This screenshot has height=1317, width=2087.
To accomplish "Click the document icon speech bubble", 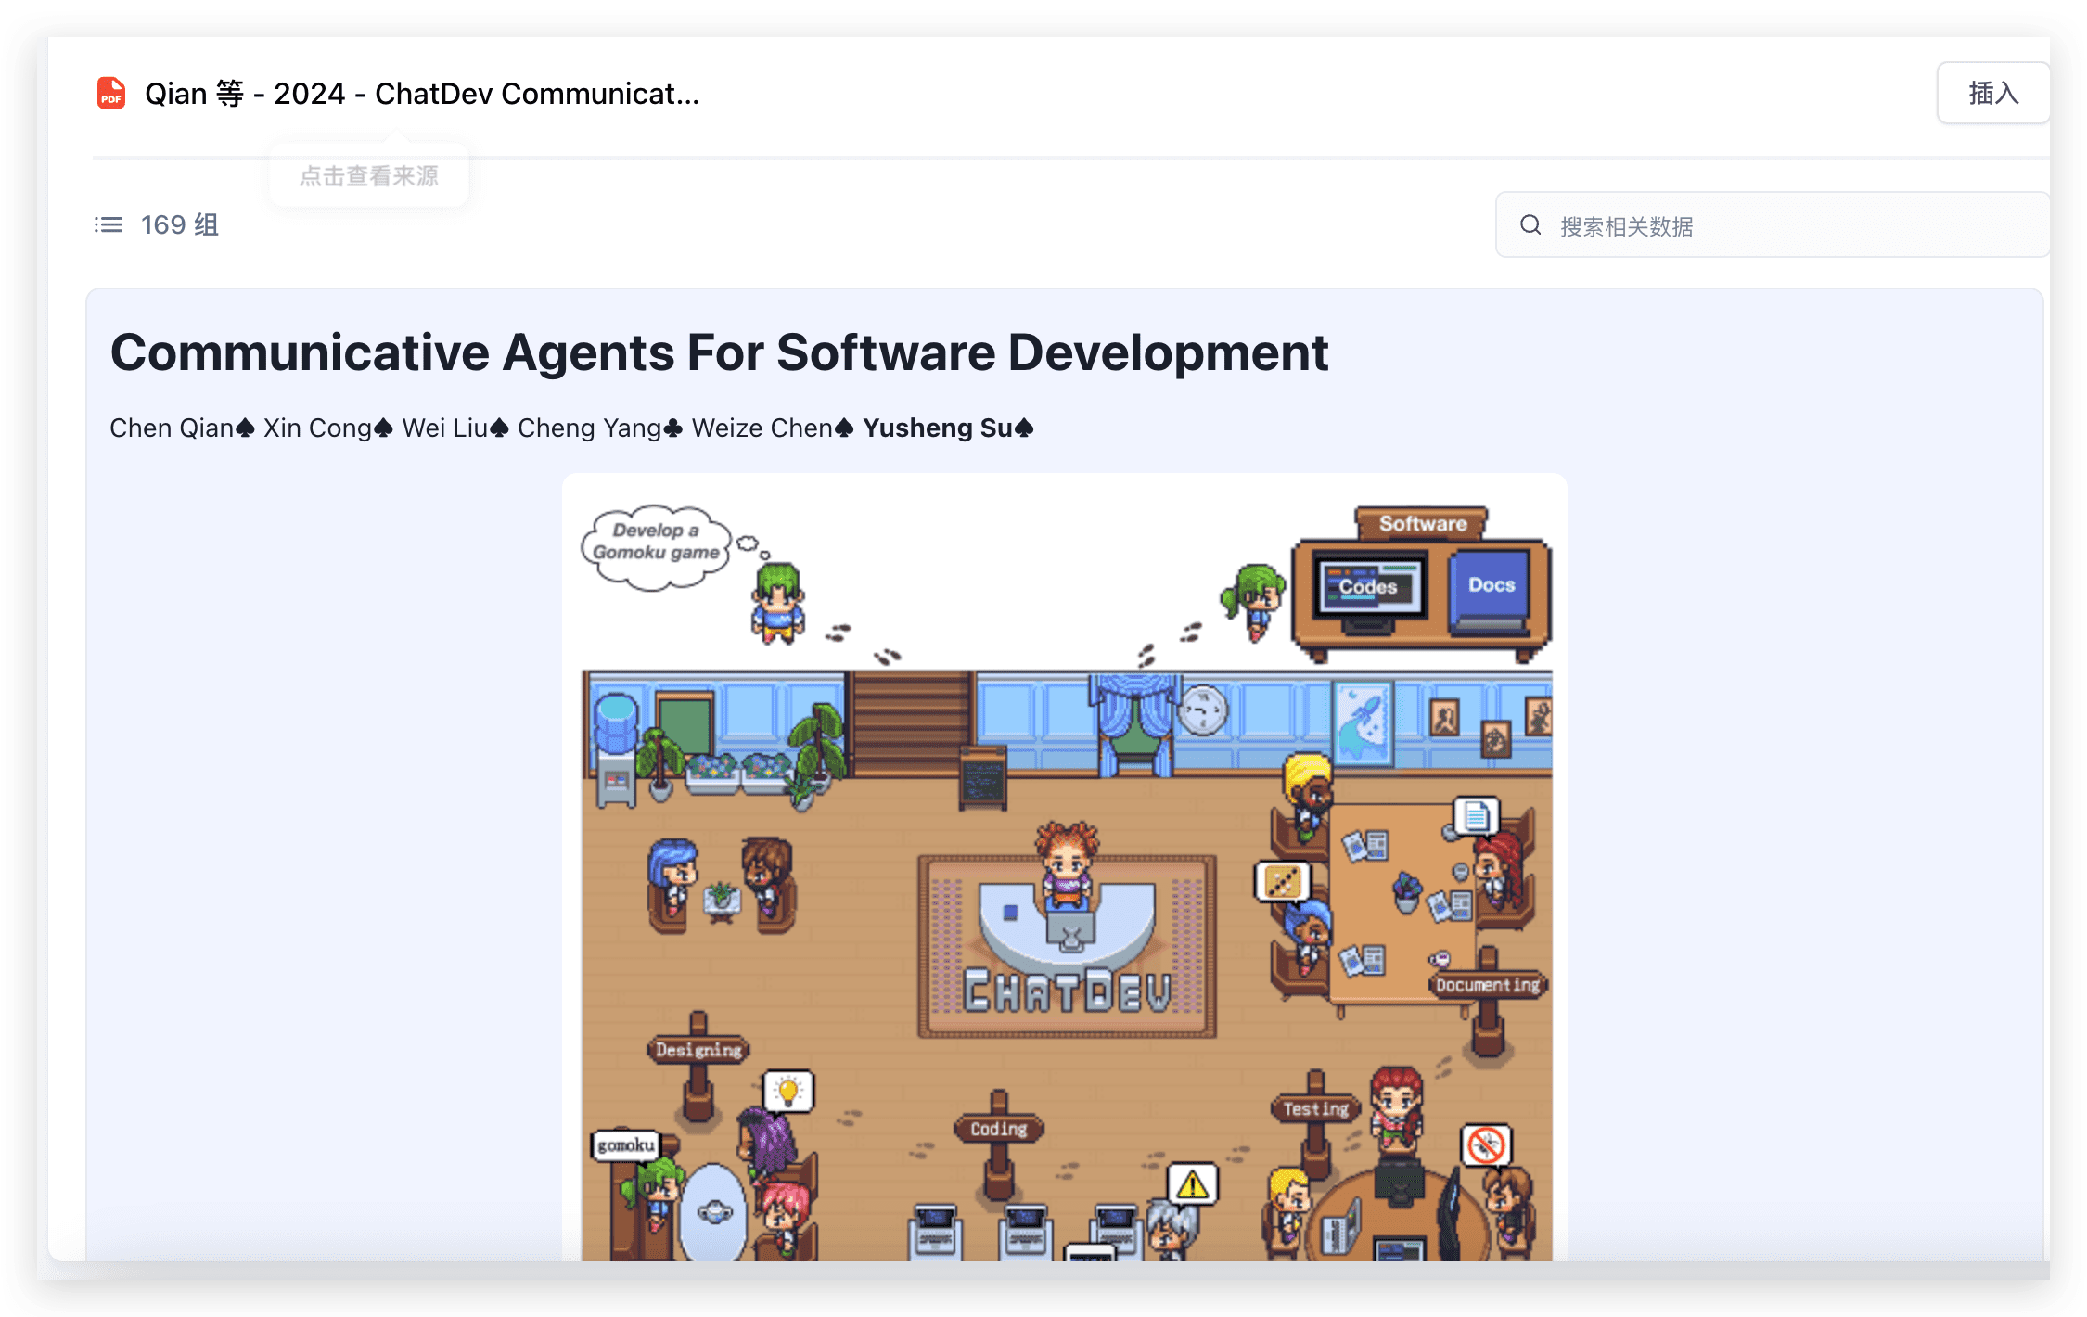I will 1476,817.
